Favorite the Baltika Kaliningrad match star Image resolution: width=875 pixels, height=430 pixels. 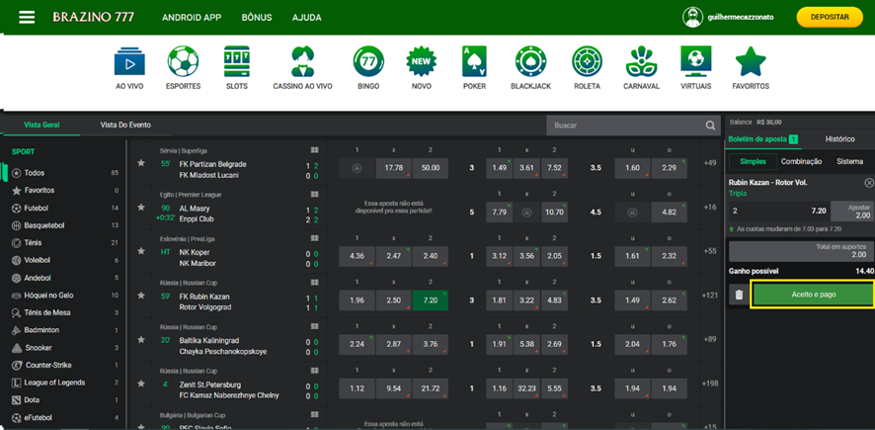141,339
